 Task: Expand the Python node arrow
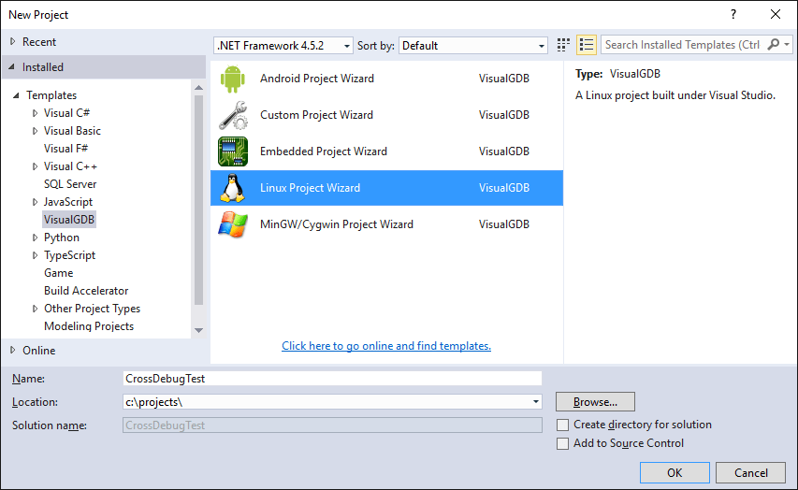point(35,238)
